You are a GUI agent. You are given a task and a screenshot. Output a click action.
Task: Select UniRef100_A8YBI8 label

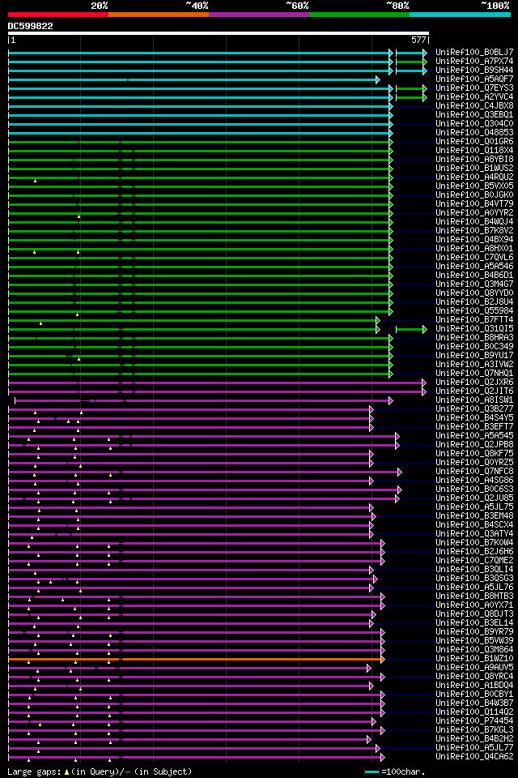474,160
